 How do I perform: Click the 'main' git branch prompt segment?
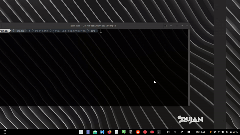point(20,31)
